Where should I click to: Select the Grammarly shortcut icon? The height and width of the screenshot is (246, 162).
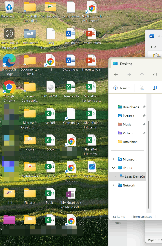pos(71,116)
